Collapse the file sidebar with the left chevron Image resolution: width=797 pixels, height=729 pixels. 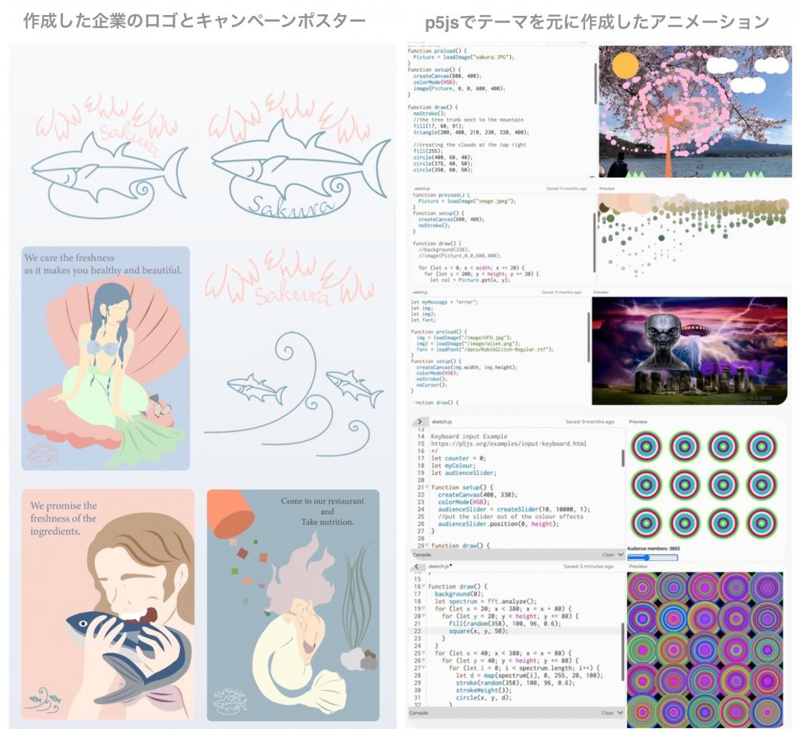[x=418, y=566]
